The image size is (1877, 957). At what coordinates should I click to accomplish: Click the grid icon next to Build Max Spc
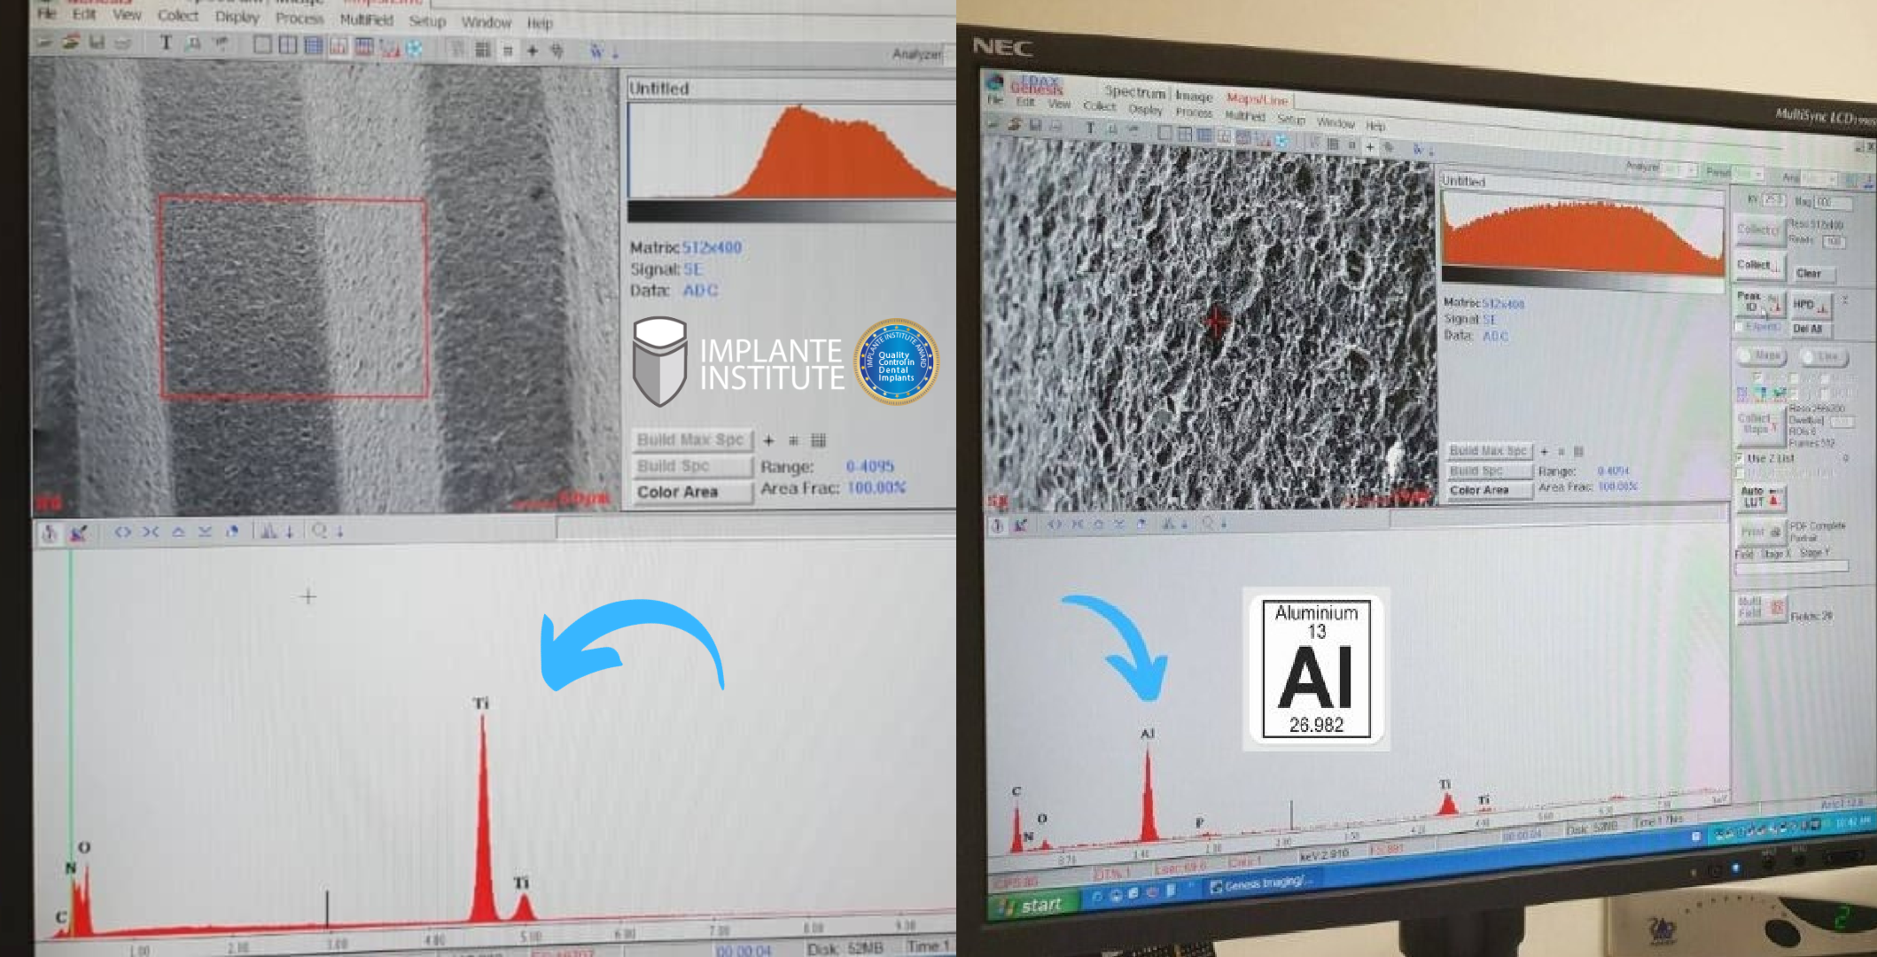(x=818, y=440)
